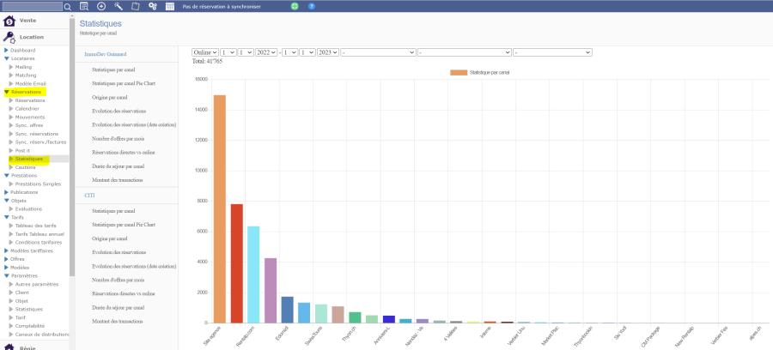Image resolution: width=773 pixels, height=350 pixels.
Task: Open the 2023 end year dropdown
Action: point(328,52)
